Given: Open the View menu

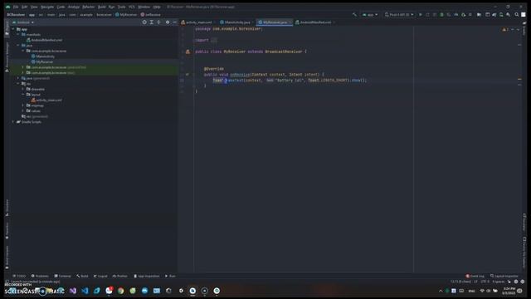Looking at the screenshot, I should pyautogui.click(x=34, y=7).
